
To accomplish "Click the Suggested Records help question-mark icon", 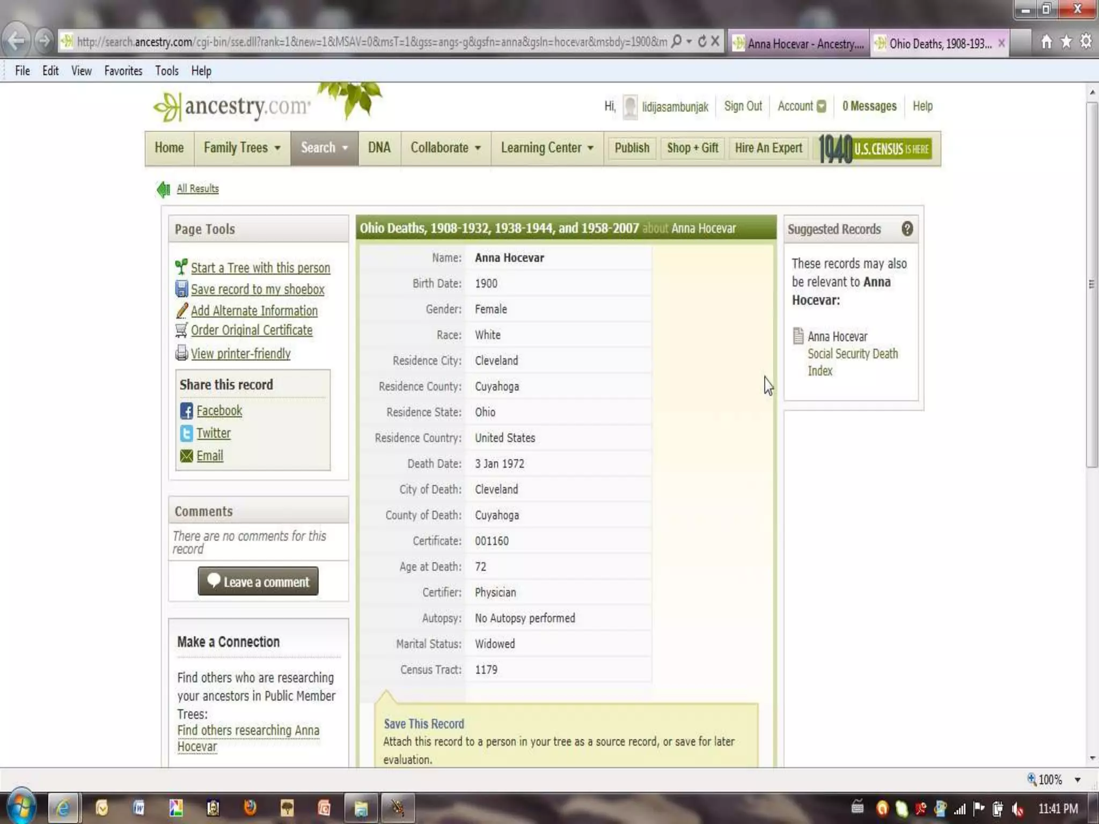I will (x=907, y=229).
